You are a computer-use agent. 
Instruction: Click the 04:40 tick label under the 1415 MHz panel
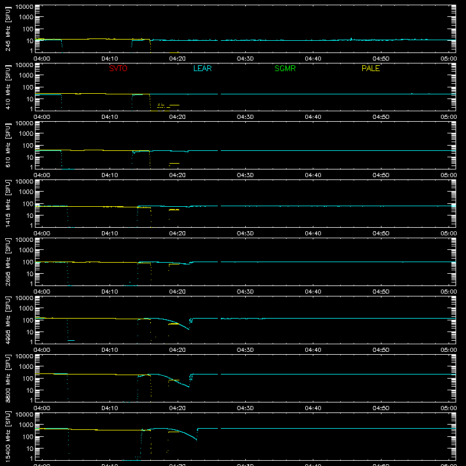coord(313,234)
